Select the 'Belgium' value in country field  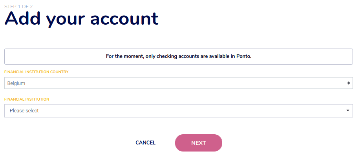click(16, 83)
